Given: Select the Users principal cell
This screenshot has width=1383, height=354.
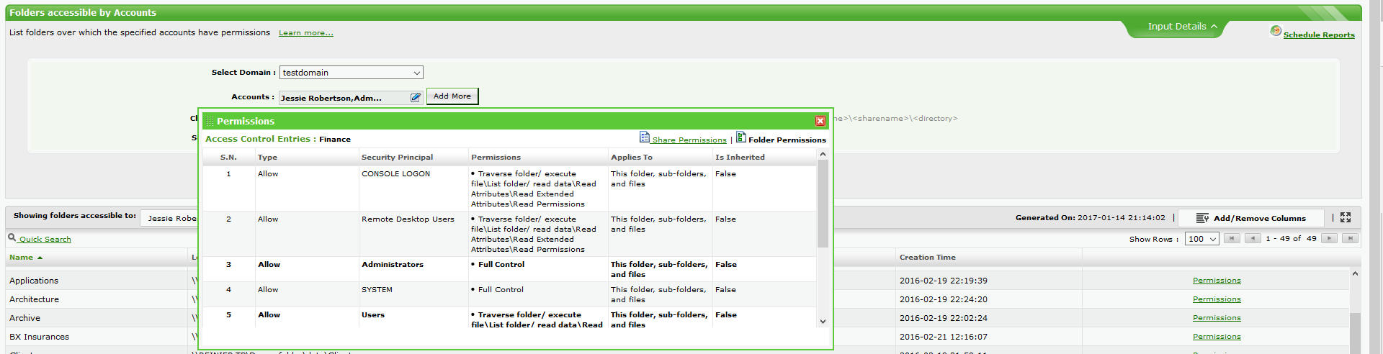Looking at the screenshot, I should coord(373,315).
